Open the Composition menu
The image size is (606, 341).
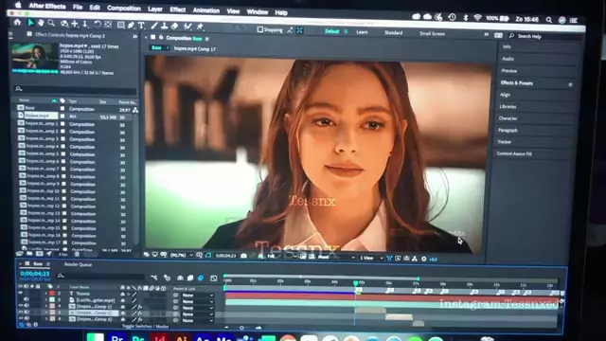pos(124,9)
